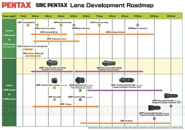Click the purple dot under DA* 200mm label
The height and width of the screenshot is (130, 185).
click(x=154, y=118)
